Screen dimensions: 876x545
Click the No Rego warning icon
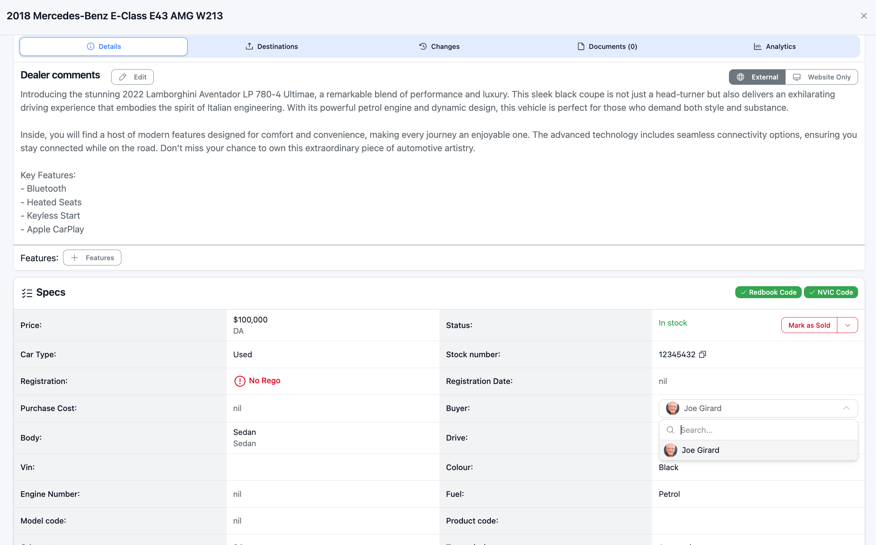(x=240, y=381)
